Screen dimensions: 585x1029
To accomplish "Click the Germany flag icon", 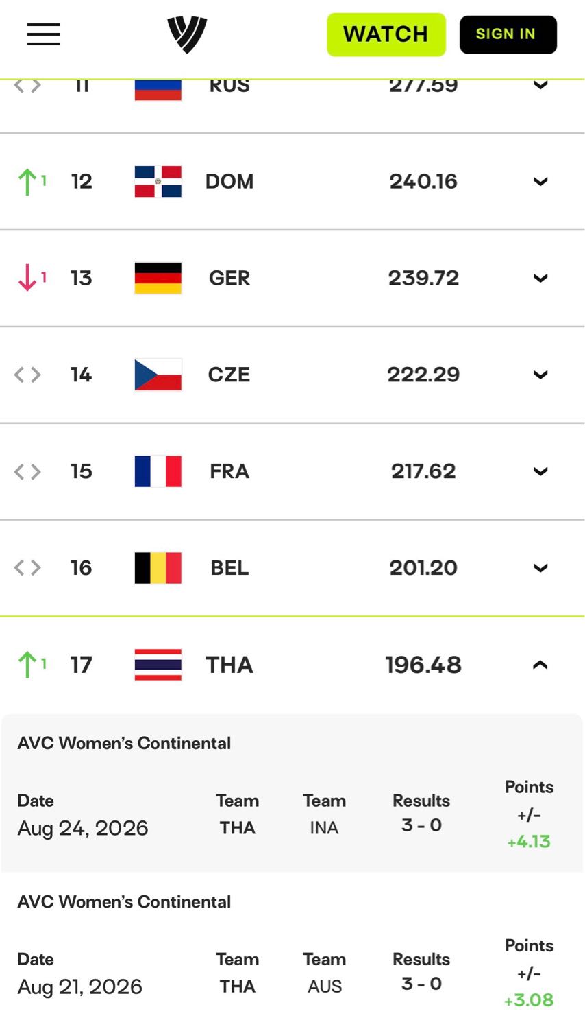I will click(x=158, y=279).
